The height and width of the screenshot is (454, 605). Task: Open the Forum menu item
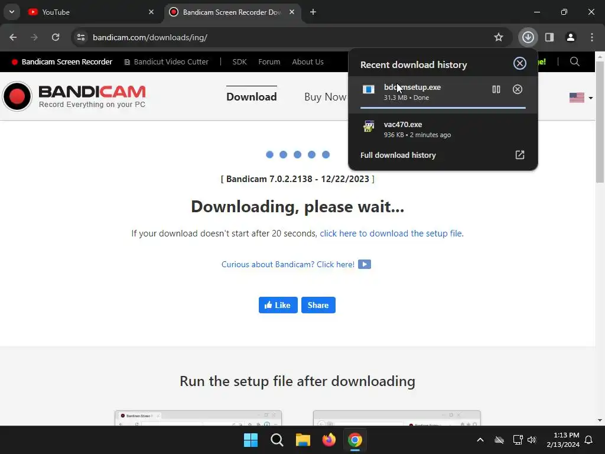click(269, 61)
